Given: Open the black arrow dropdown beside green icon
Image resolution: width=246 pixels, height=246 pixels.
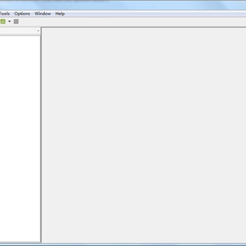Looking at the screenshot, I should click(10, 22).
